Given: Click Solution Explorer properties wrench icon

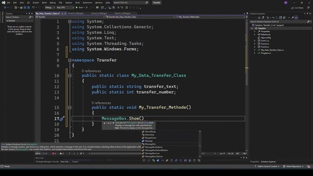Looking at the screenshot, I should click(x=292, y=18).
